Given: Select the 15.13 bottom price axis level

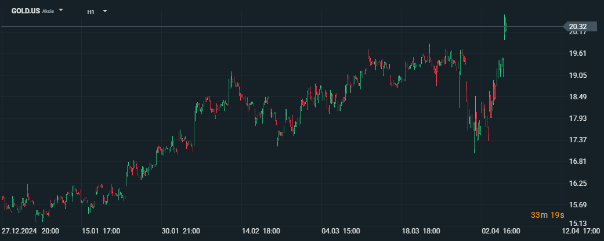Looking at the screenshot, I should tap(577, 223).
